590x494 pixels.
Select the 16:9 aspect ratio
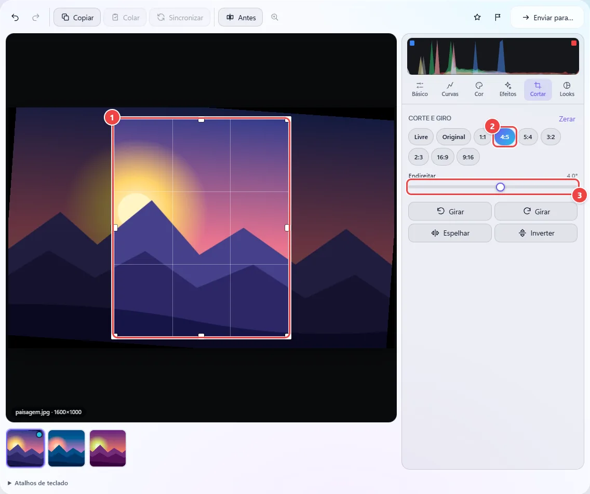442,157
